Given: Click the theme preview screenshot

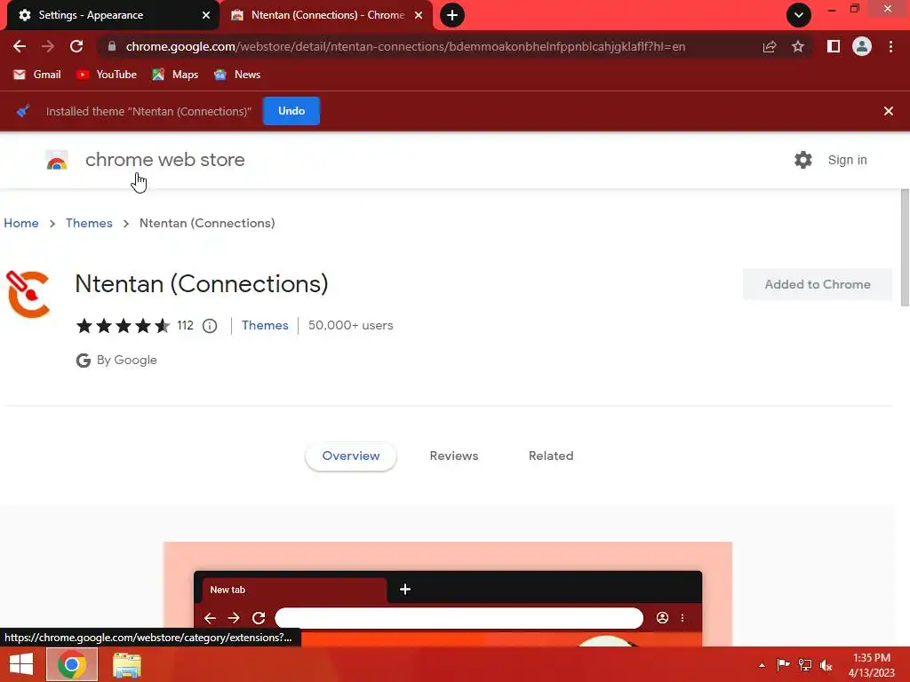Looking at the screenshot, I should [x=448, y=594].
